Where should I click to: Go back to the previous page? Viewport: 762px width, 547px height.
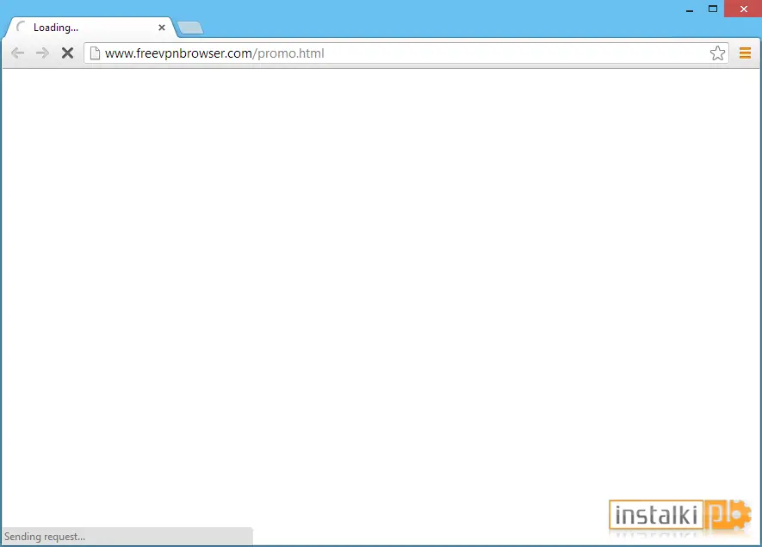tap(17, 53)
